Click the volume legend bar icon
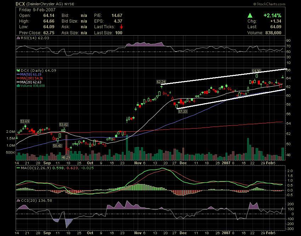Image resolution: width=301 pixels, height=236 pixels. pyautogui.click(x=18, y=85)
